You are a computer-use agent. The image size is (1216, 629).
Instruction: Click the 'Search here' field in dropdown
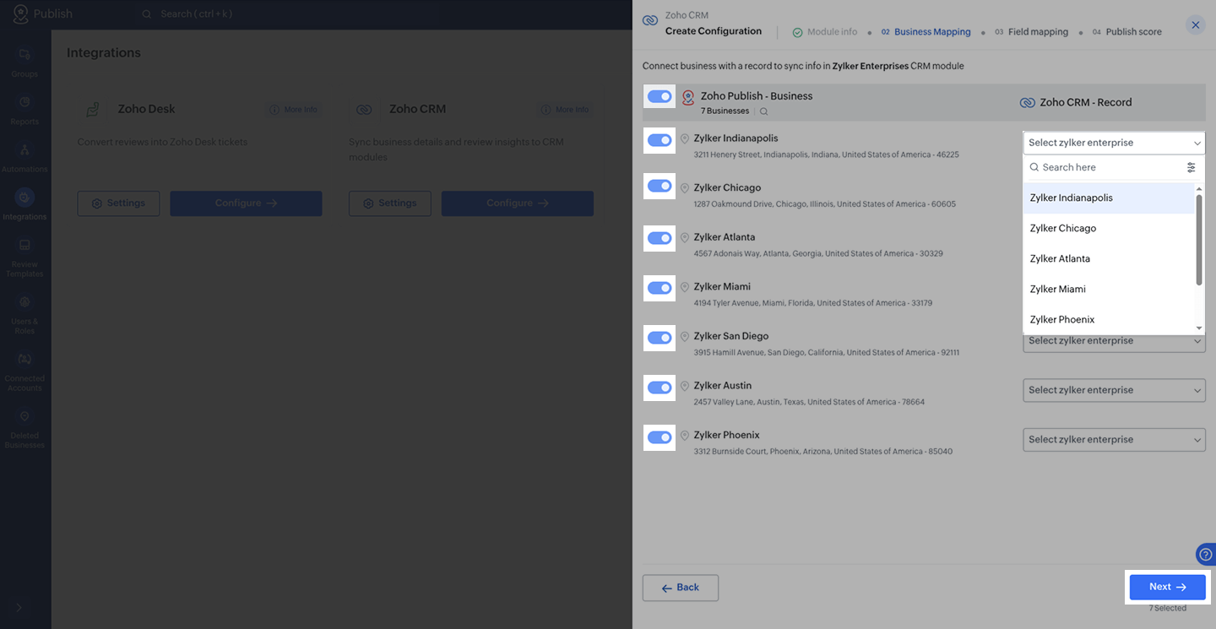[1105, 167]
